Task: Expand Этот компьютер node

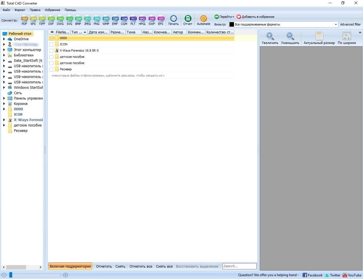Action: 4,50
